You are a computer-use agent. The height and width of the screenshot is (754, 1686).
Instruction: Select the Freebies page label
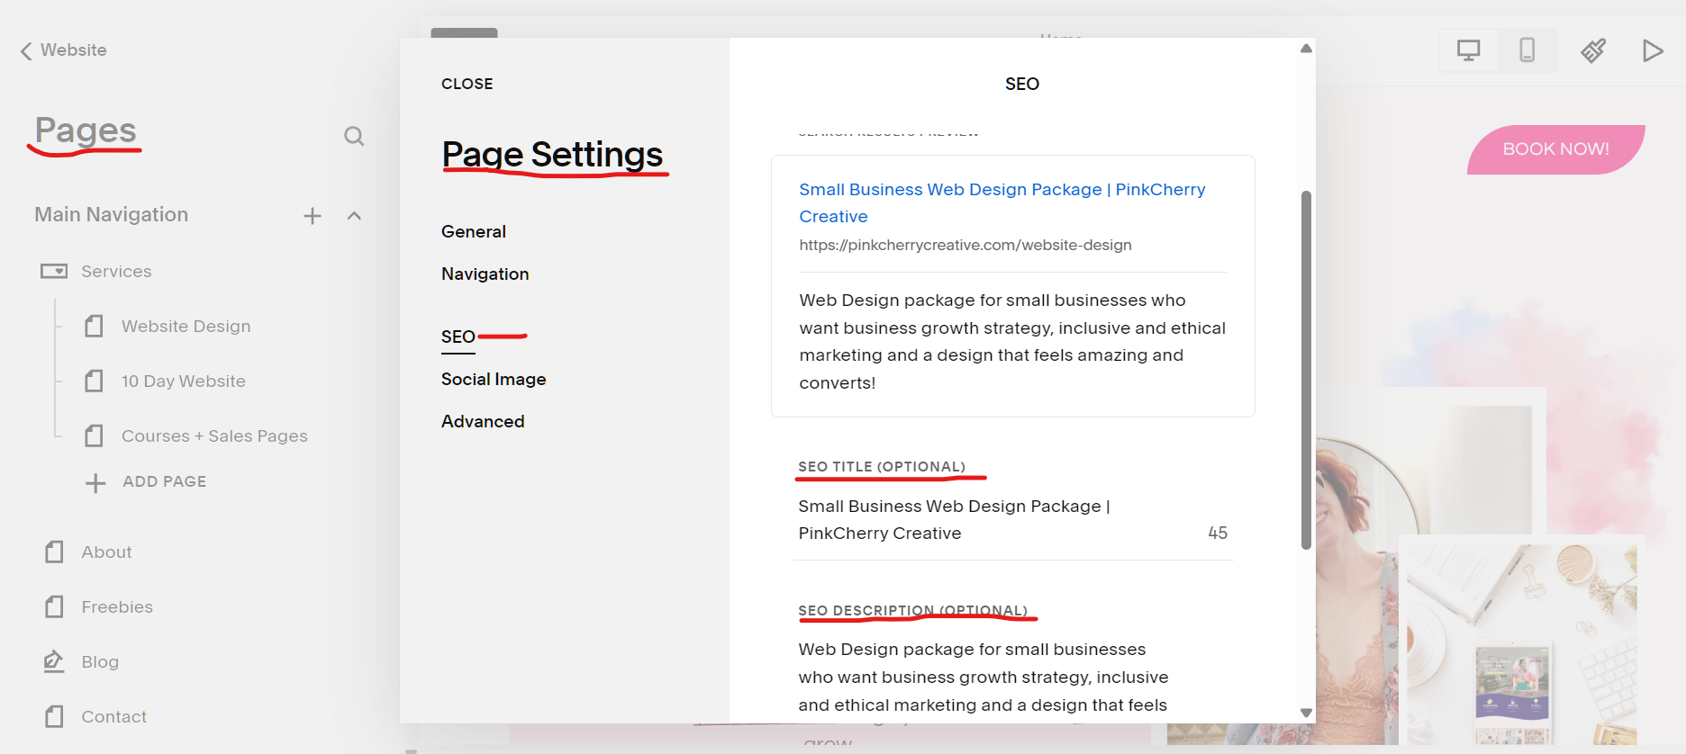[117, 606]
